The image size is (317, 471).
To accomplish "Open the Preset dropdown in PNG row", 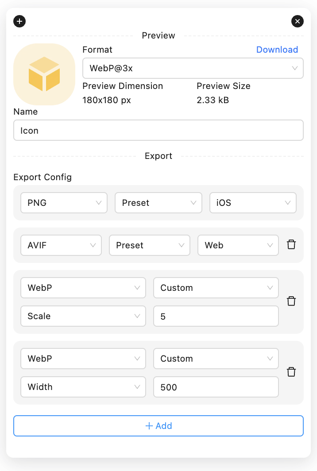I will tap(158, 203).
